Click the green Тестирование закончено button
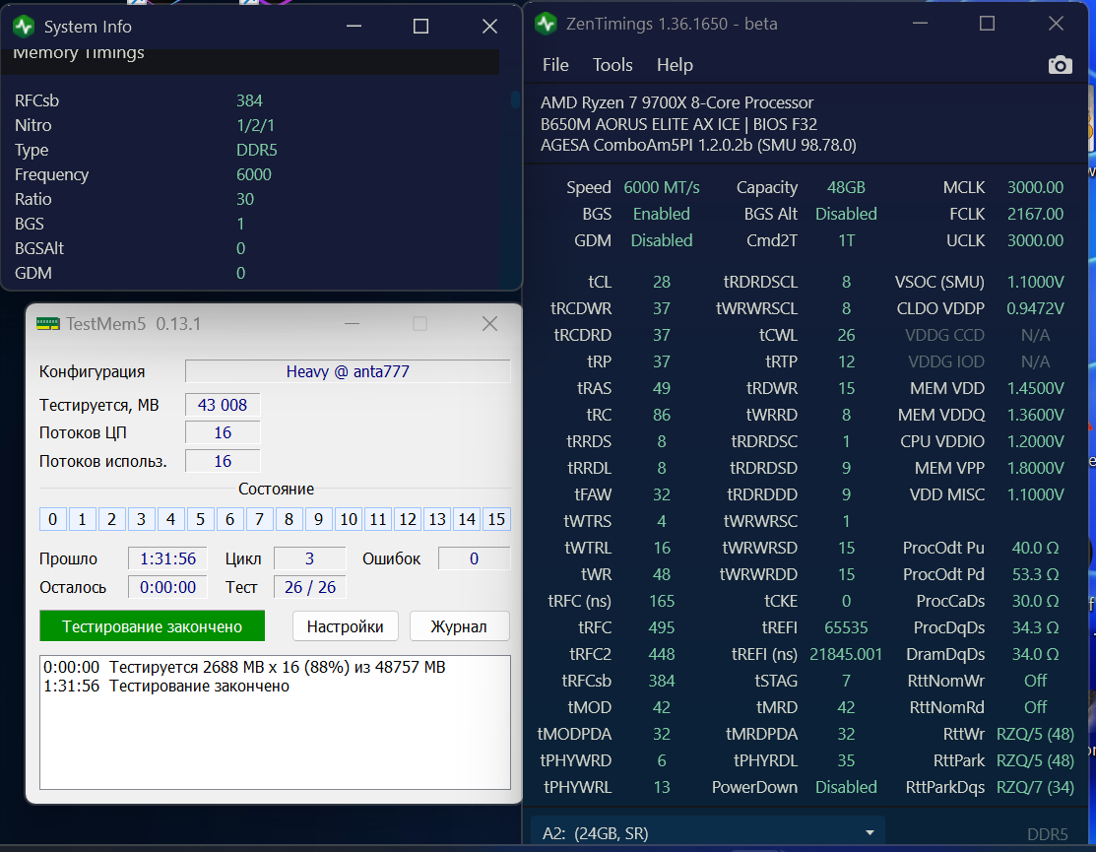This screenshot has width=1096, height=852. pos(153,626)
